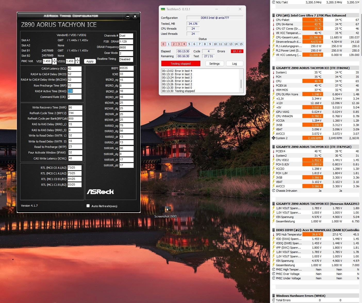The width and height of the screenshot is (362, 303).
Task: Click the ITE IT8696E section header icon
Action: pyautogui.click(x=274, y=68)
